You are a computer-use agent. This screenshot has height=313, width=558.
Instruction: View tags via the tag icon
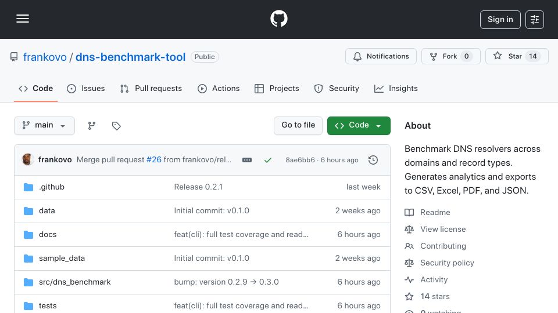116,126
